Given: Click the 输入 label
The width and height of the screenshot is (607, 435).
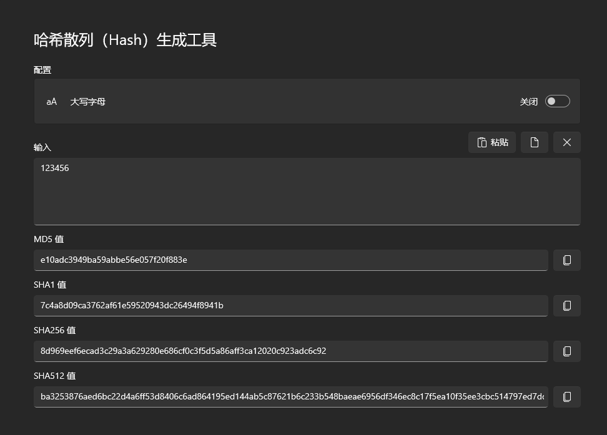Looking at the screenshot, I should [42, 147].
